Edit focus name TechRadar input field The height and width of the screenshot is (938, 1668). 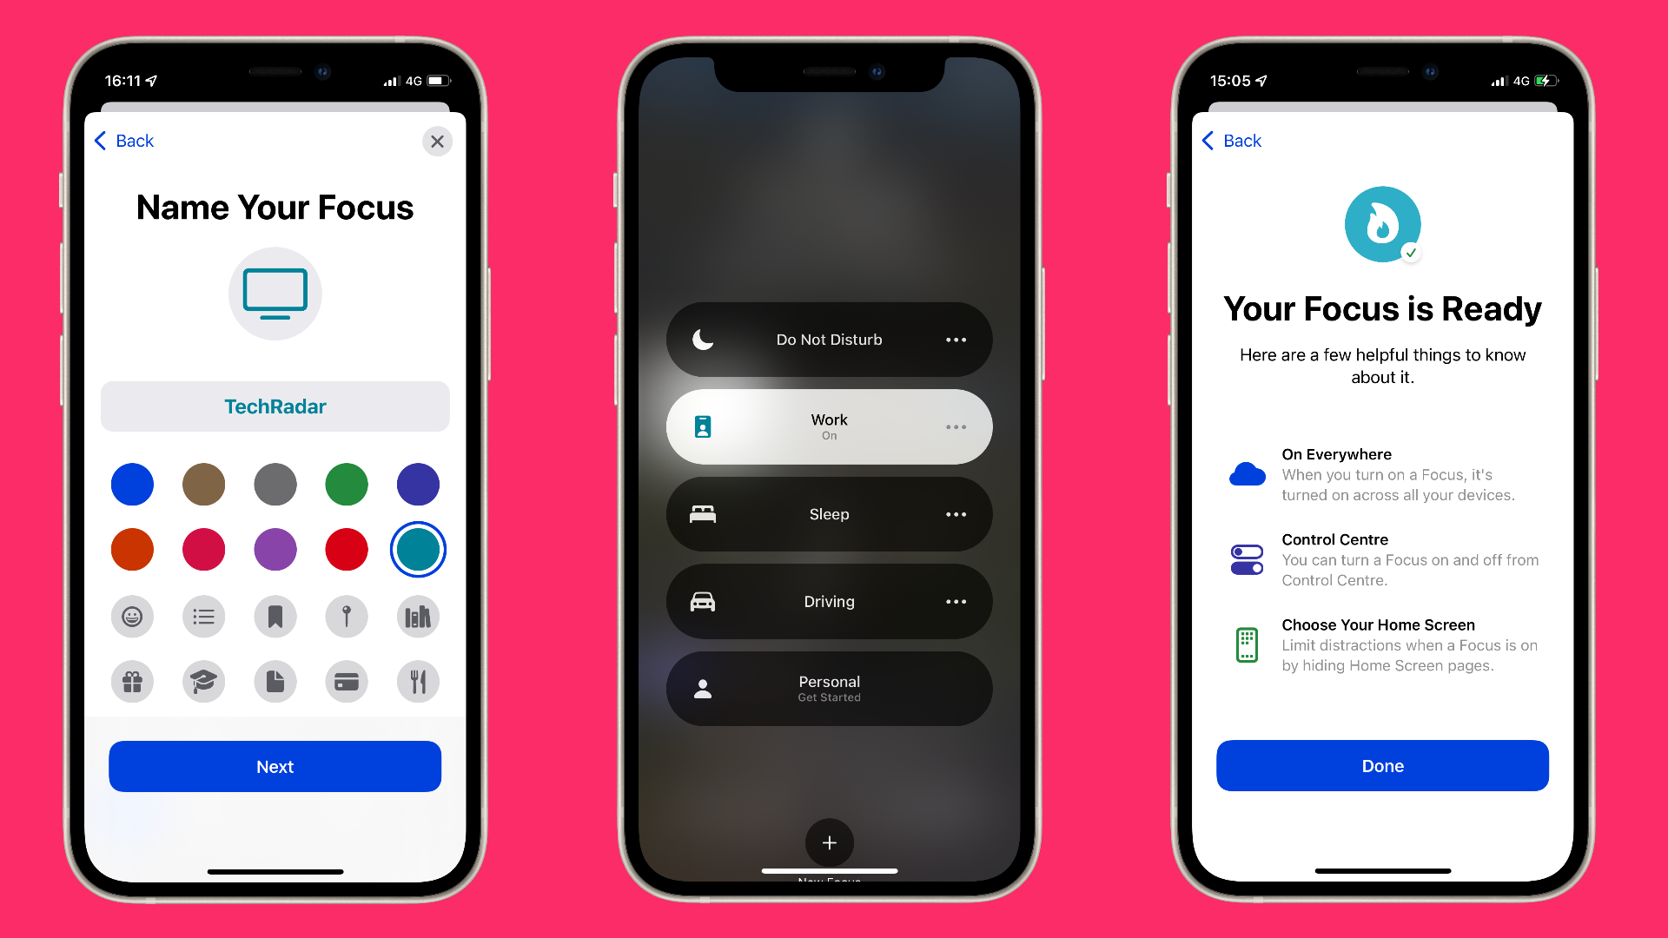click(x=275, y=406)
